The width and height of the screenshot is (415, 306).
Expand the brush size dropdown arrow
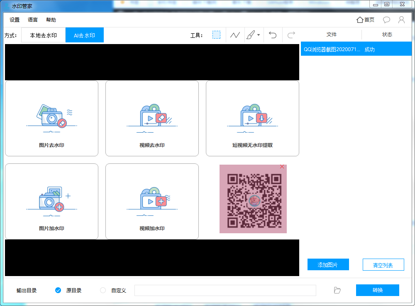[259, 35]
